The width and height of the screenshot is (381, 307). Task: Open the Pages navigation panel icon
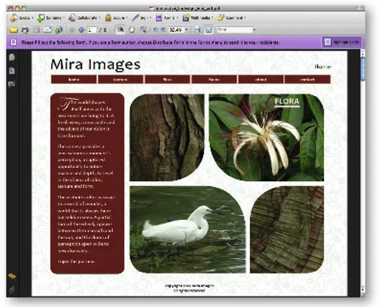tap(12, 57)
